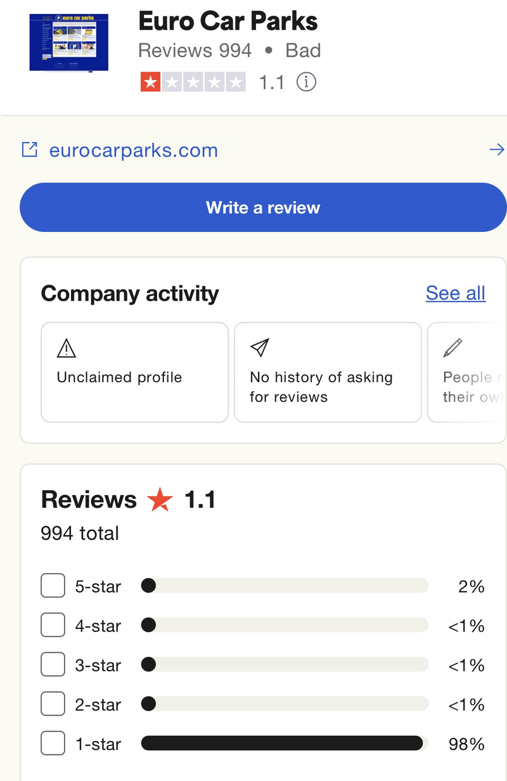The image size is (507, 781).
Task: Click the 1-star 98% rating bar
Action: click(282, 743)
